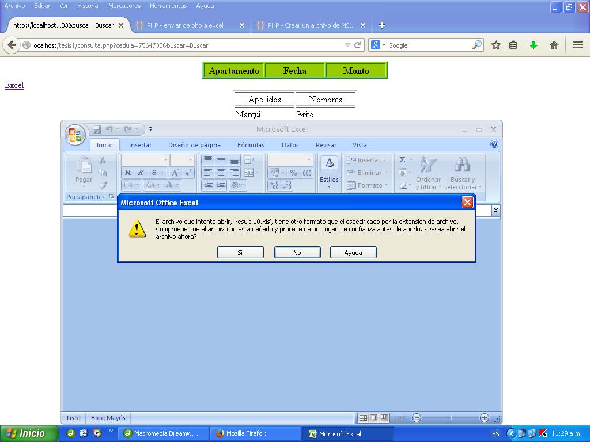This screenshot has height=442, width=590.
Task: Switch to the Fórmulas ribbon tab
Action: [251, 145]
